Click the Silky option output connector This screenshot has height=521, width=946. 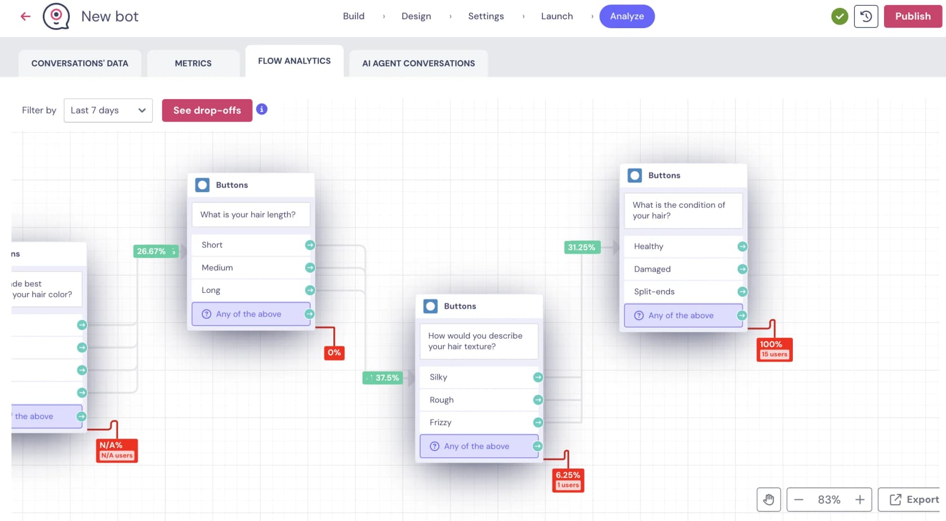538,377
